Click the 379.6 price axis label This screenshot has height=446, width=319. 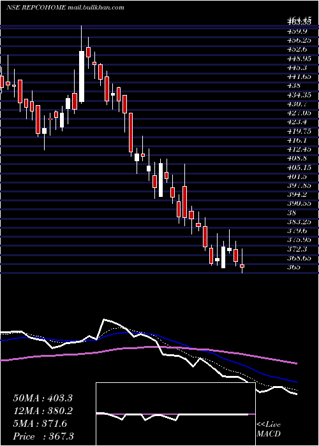click(296, 231)
